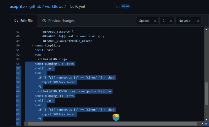
Task: Place cursor on the 'cd build && ninja' line
Action: (55, 59)
